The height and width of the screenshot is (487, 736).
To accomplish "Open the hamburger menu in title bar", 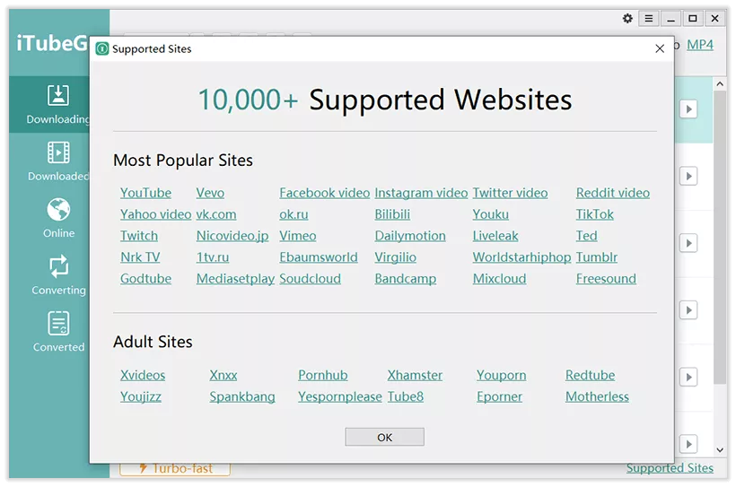I will (649, 18).
